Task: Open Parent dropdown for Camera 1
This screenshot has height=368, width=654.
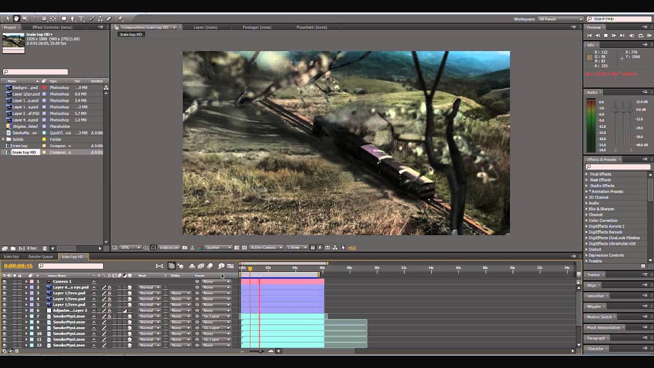Action: (x=216, y=282)
